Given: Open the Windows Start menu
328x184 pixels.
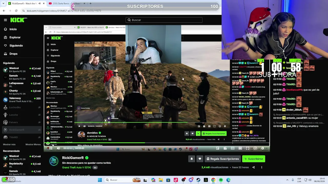Looking at the screenshot, I should click(100, 180).
